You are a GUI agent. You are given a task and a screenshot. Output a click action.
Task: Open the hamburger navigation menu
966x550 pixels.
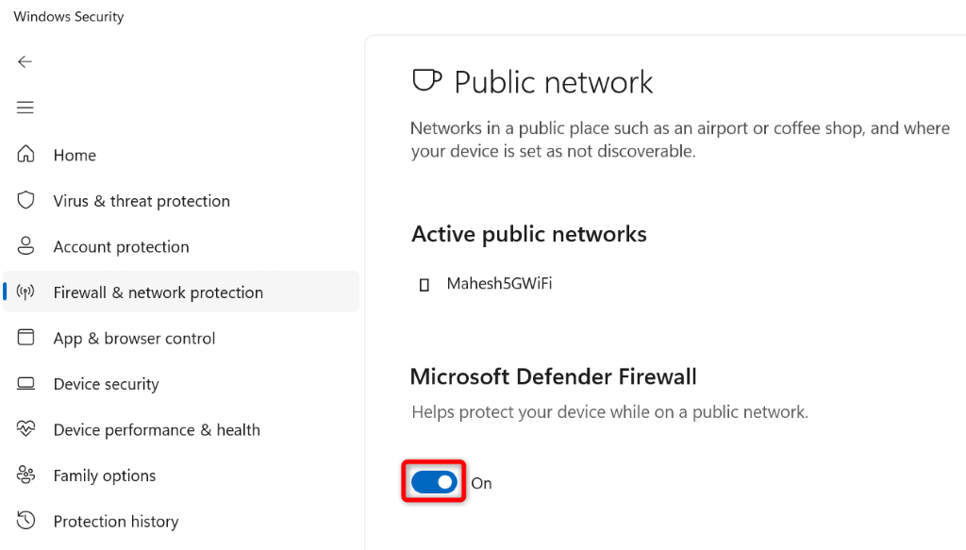coord(25,108)
